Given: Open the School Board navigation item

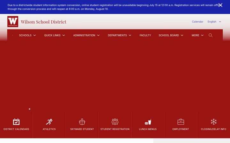Looking at the screenshot, I should tap(169, 35).
